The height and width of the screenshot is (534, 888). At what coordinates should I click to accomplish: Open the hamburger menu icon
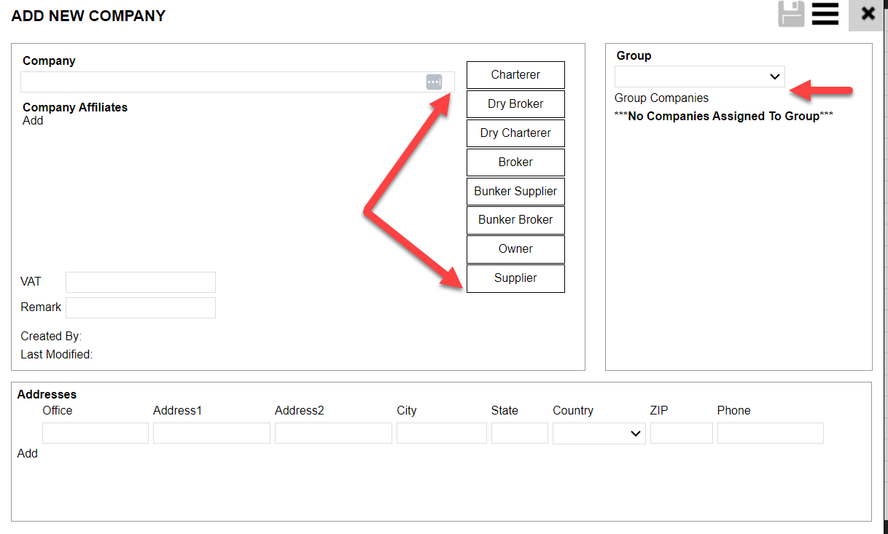[825, 15]
